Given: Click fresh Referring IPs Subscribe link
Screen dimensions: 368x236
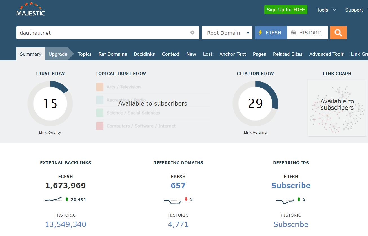Looking at the screenshot, I should pos(291,186).
